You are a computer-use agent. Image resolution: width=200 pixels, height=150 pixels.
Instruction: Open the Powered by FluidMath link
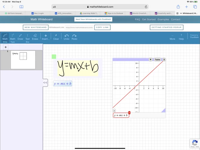pos(194,36)
